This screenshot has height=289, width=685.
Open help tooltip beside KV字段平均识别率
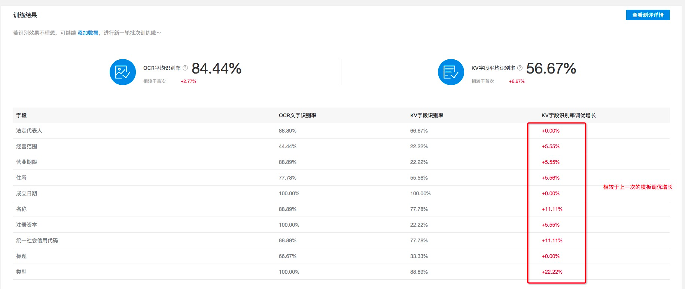[x=520, y=68]
